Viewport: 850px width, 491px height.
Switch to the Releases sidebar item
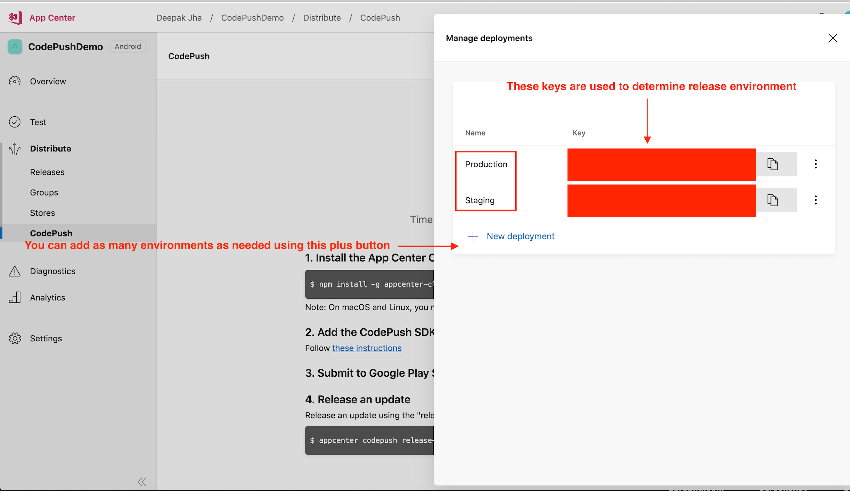(x=47, y=172)
